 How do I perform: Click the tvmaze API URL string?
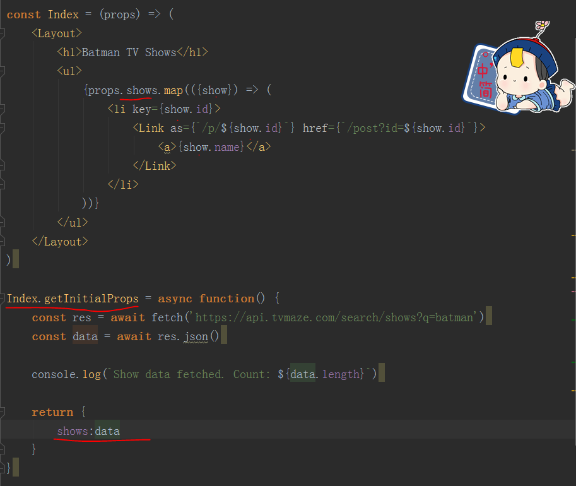click(x=337, y=317)
